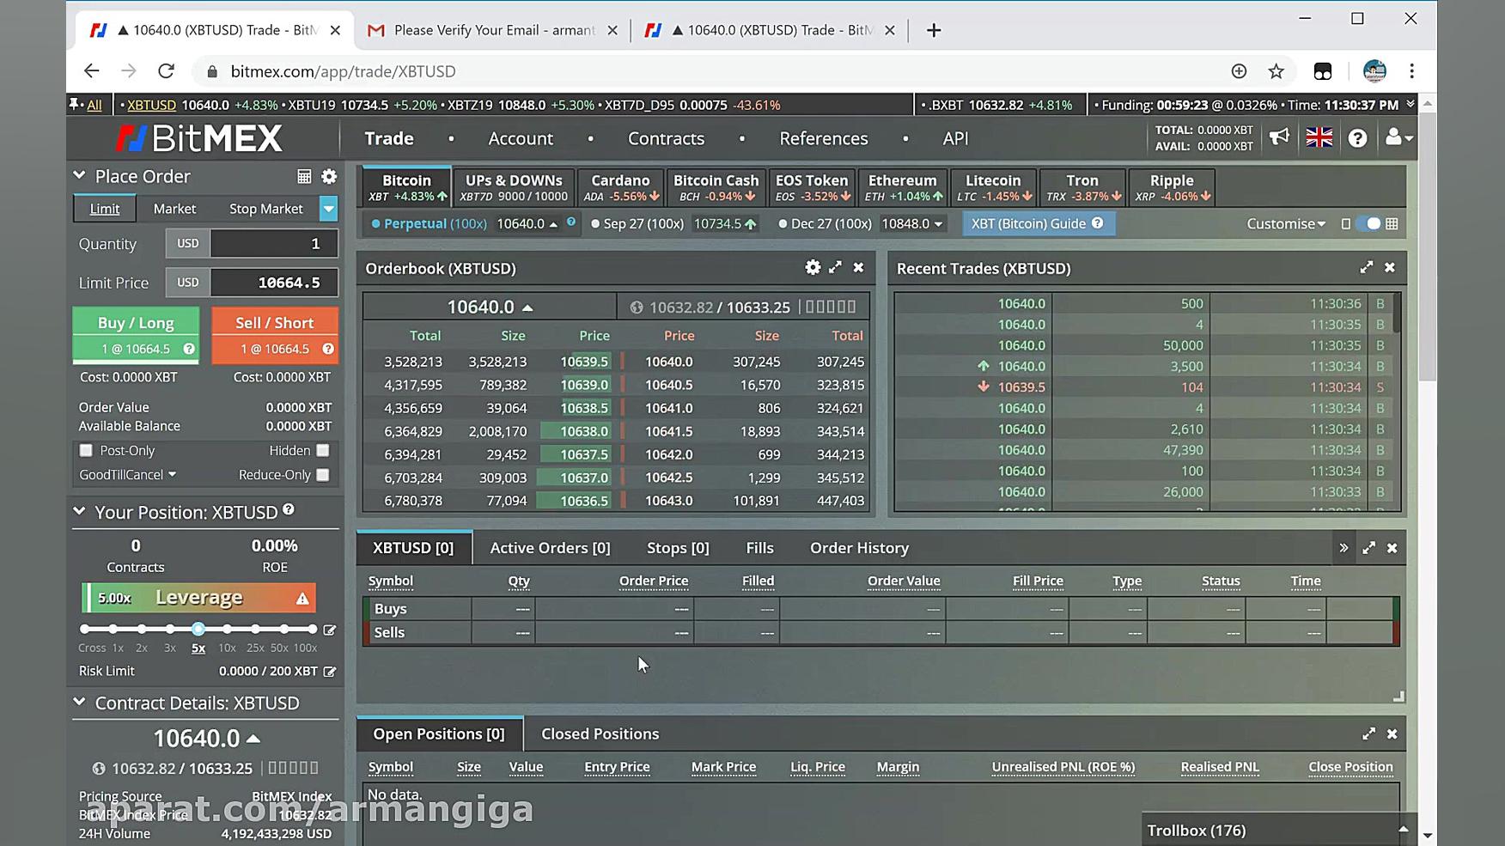This screenshot has width=1505, height=846.
Task: Switch layout to grid view icon
Action: [1392, 223]
